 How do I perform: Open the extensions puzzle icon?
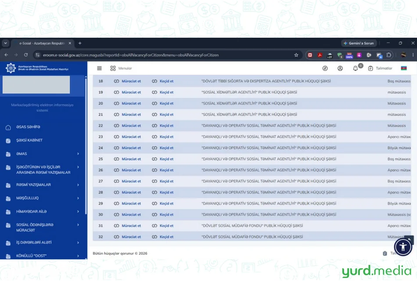(x=388, y=55)
